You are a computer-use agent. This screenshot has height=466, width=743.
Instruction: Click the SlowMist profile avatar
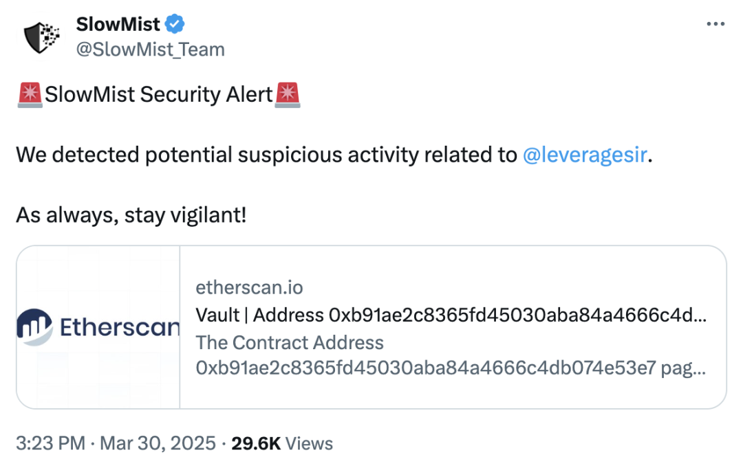tap(42, 37)
